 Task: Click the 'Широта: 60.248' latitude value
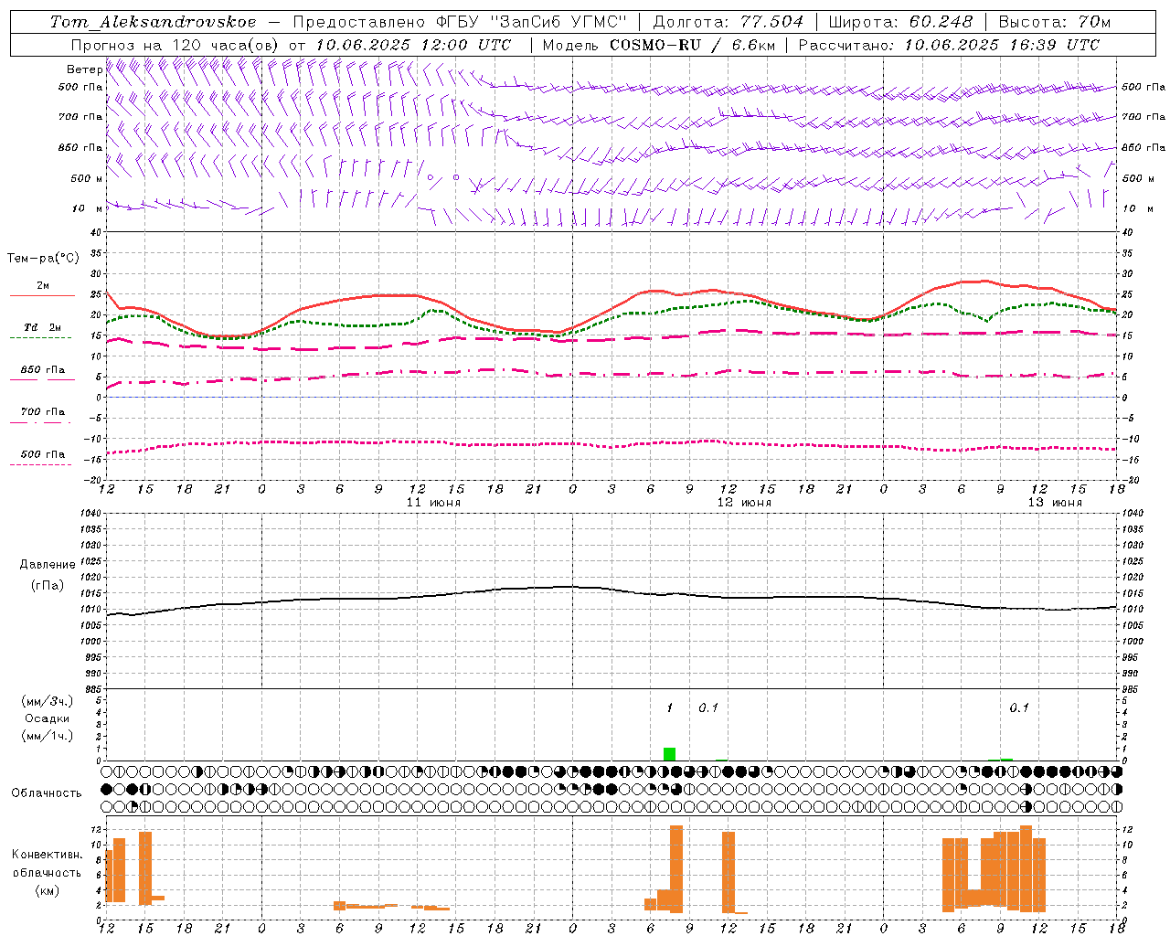coord(900,22)
